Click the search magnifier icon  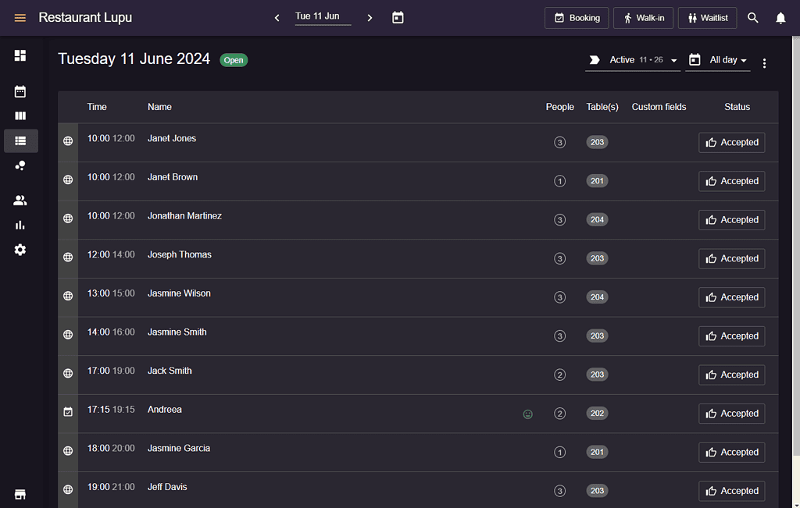click(x=753, y=18)
